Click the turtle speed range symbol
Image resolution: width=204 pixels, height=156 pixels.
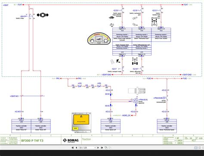pyautogui.click(x=111, y=18)
